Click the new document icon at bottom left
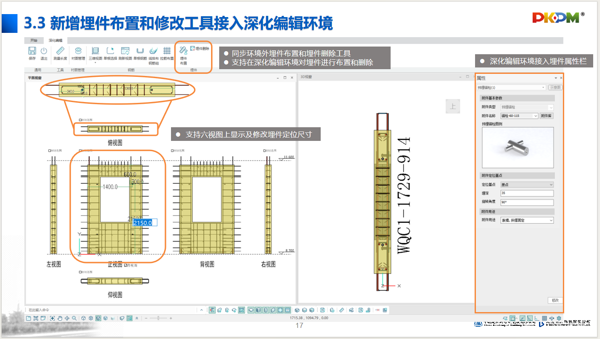The width and height of the screenshot is (600, 339). 28,318
